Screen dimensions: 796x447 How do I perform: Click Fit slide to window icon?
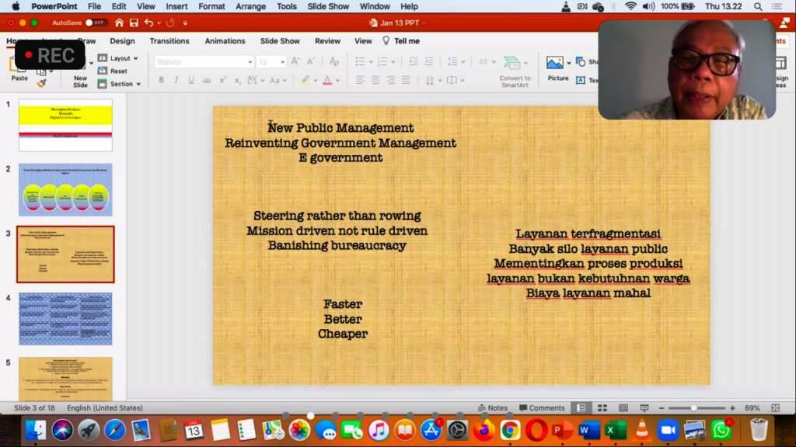click(774, 408)
